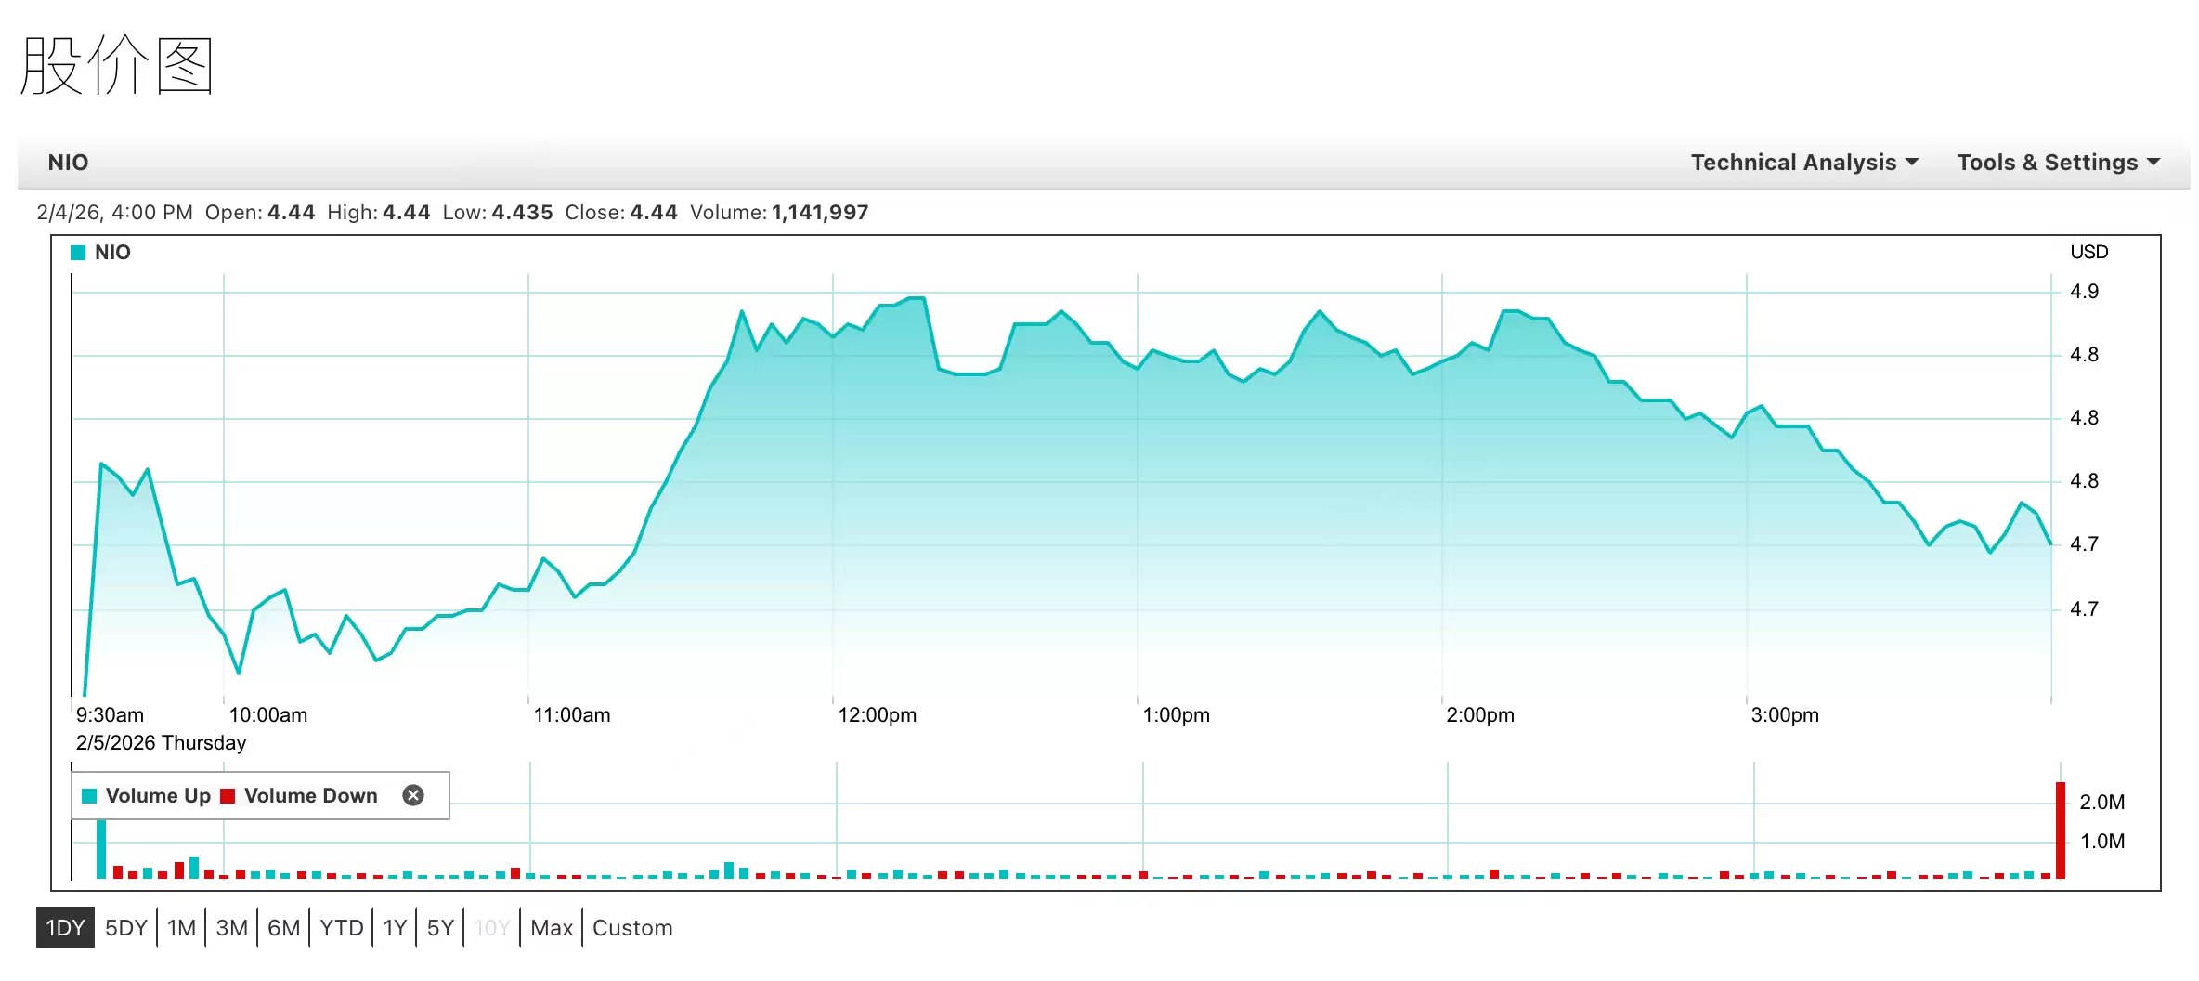
Task: View the 1Y price history
Action: point(396,927)
